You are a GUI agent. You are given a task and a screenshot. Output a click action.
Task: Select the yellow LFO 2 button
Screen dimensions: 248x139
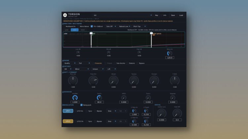pos(68,121)
